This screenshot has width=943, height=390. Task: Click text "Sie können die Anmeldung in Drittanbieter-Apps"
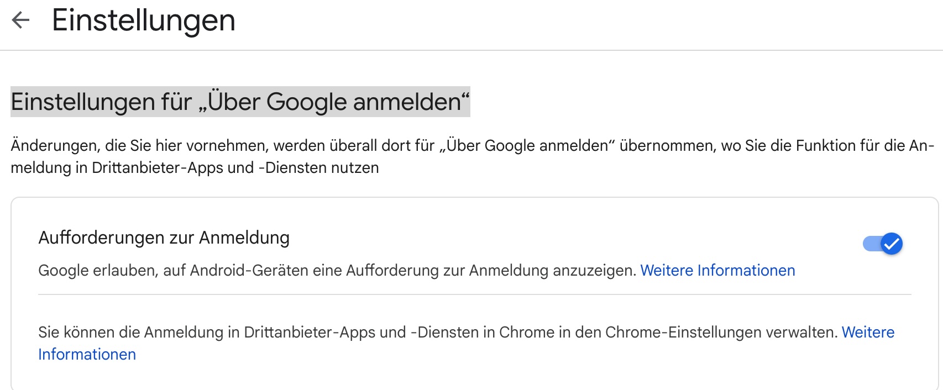pyautogui.click(x=221, y=333)
